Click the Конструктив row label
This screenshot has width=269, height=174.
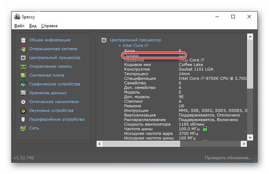click(137, 69)
